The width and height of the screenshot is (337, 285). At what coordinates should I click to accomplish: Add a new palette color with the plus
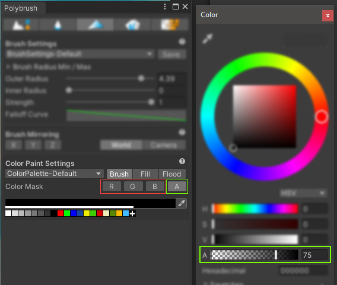(132, 213)
